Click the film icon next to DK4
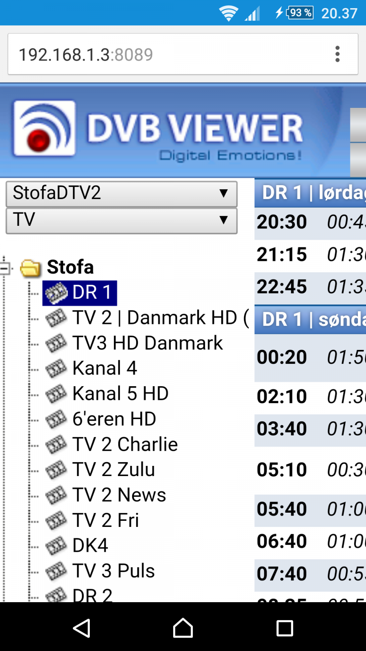This screenshot has height=651, width=366. [x=56, y=546]
